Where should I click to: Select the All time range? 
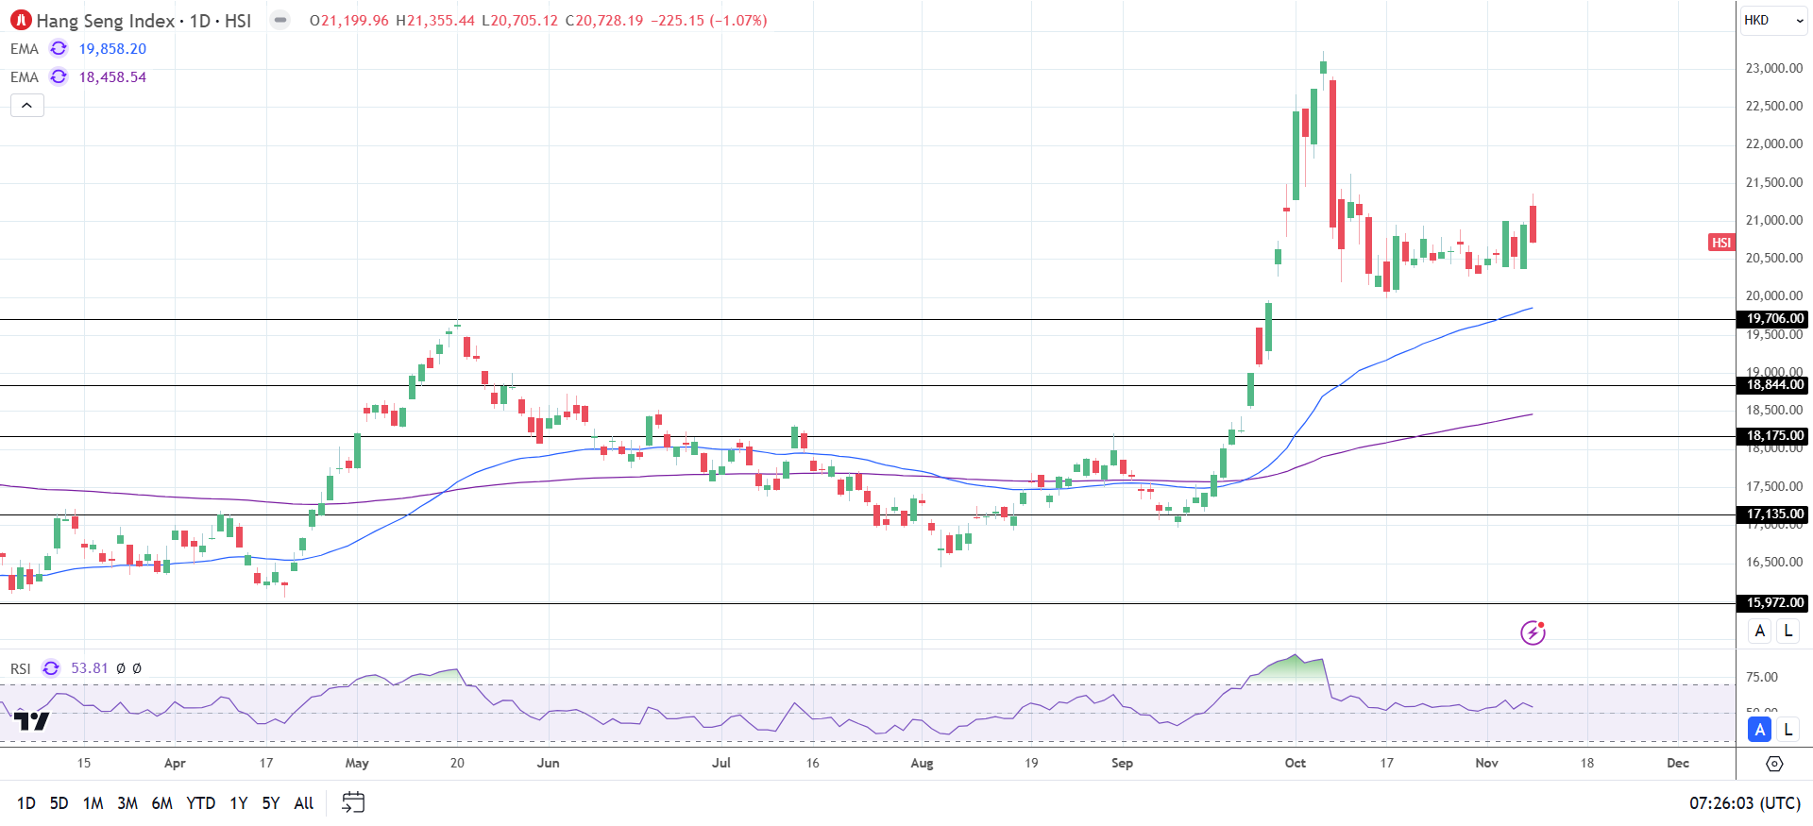[304, 803]
